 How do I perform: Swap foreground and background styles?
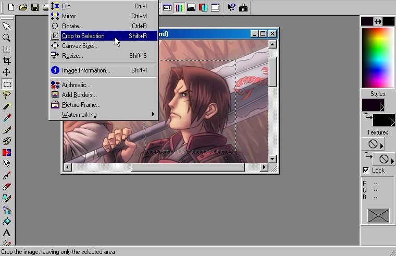coord(368,116)
